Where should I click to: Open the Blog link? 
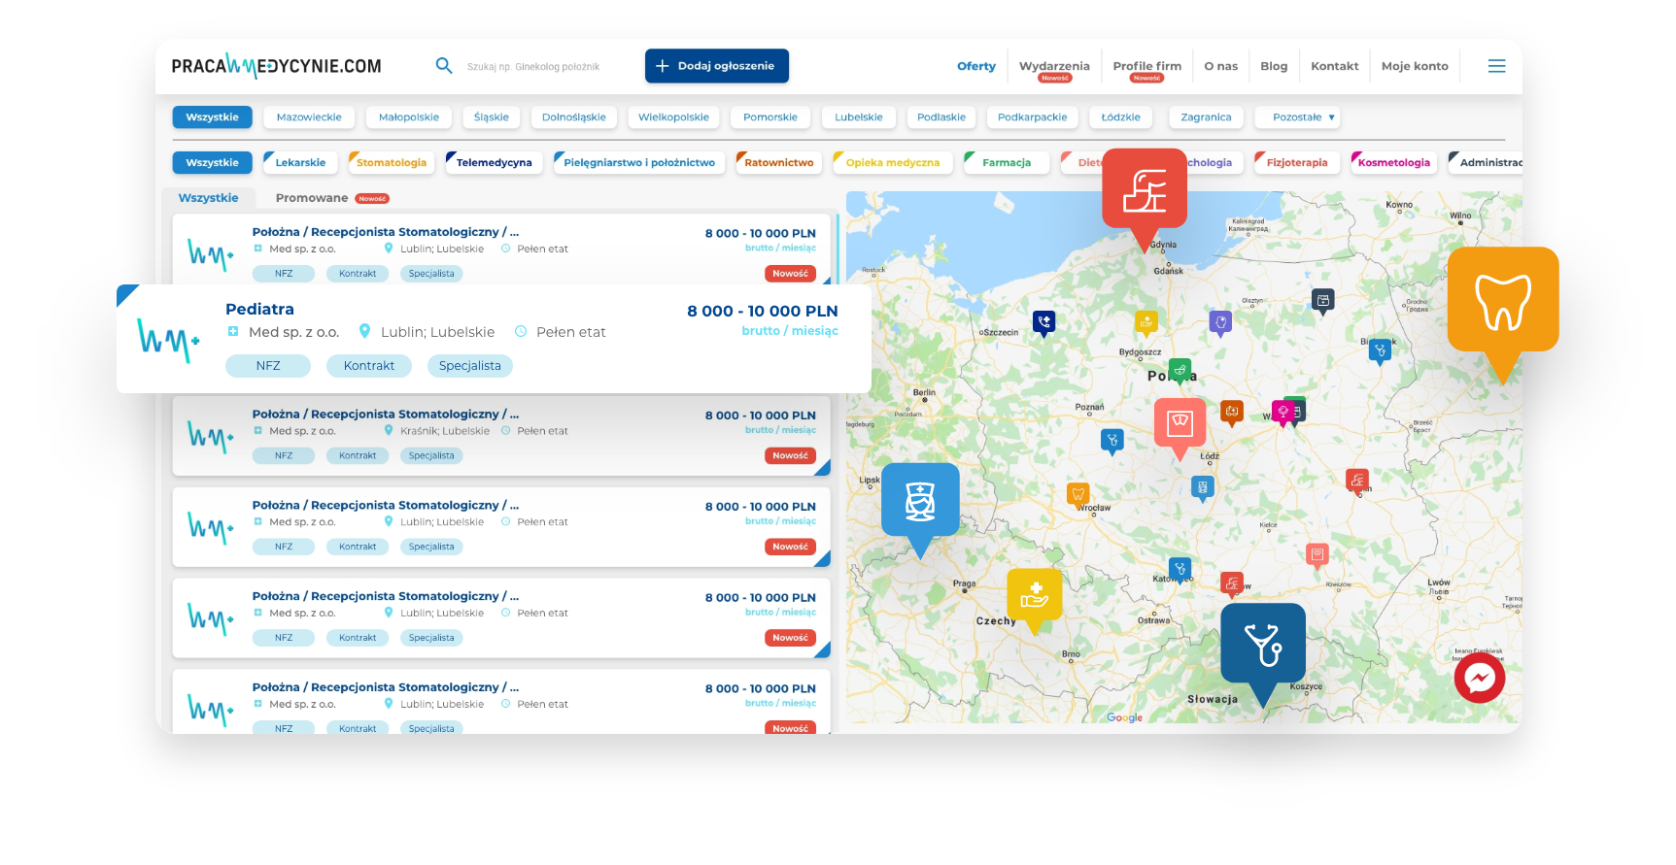click(x=1274, y=66)
